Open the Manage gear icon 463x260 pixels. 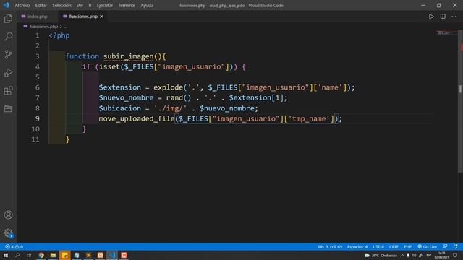click(8, 233)
